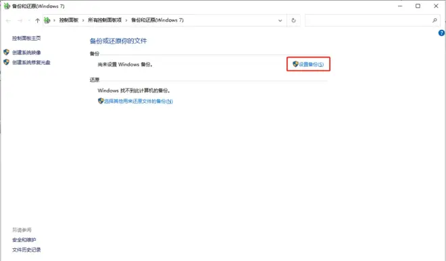The width and height of the screenshot is (446, 261).
Task: Click the 备份或还原你的文件 heading
Action: click(118, 41)
